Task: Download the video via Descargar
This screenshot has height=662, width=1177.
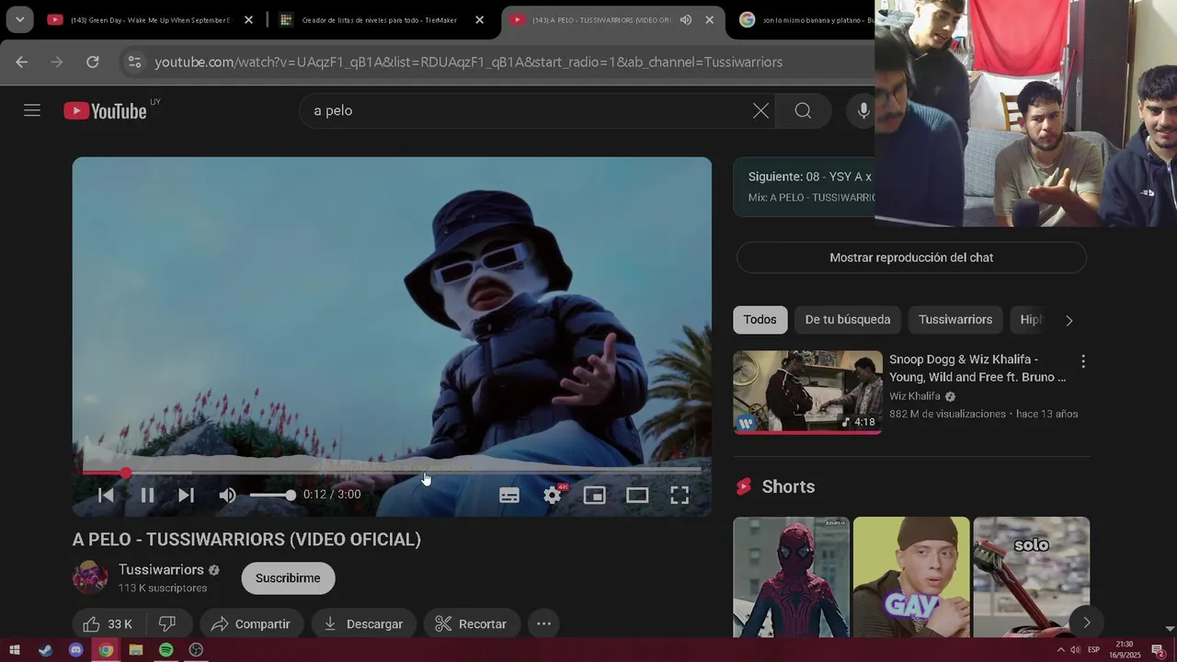Action: pyautogui.click(x=363, y=623)
